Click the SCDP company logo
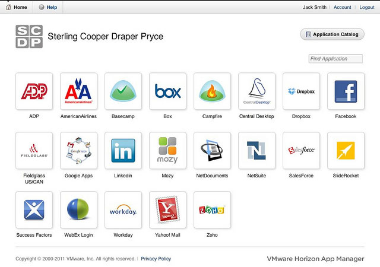Image resolution: width=380 pixels, height=267 pixels. click(29, 37)
